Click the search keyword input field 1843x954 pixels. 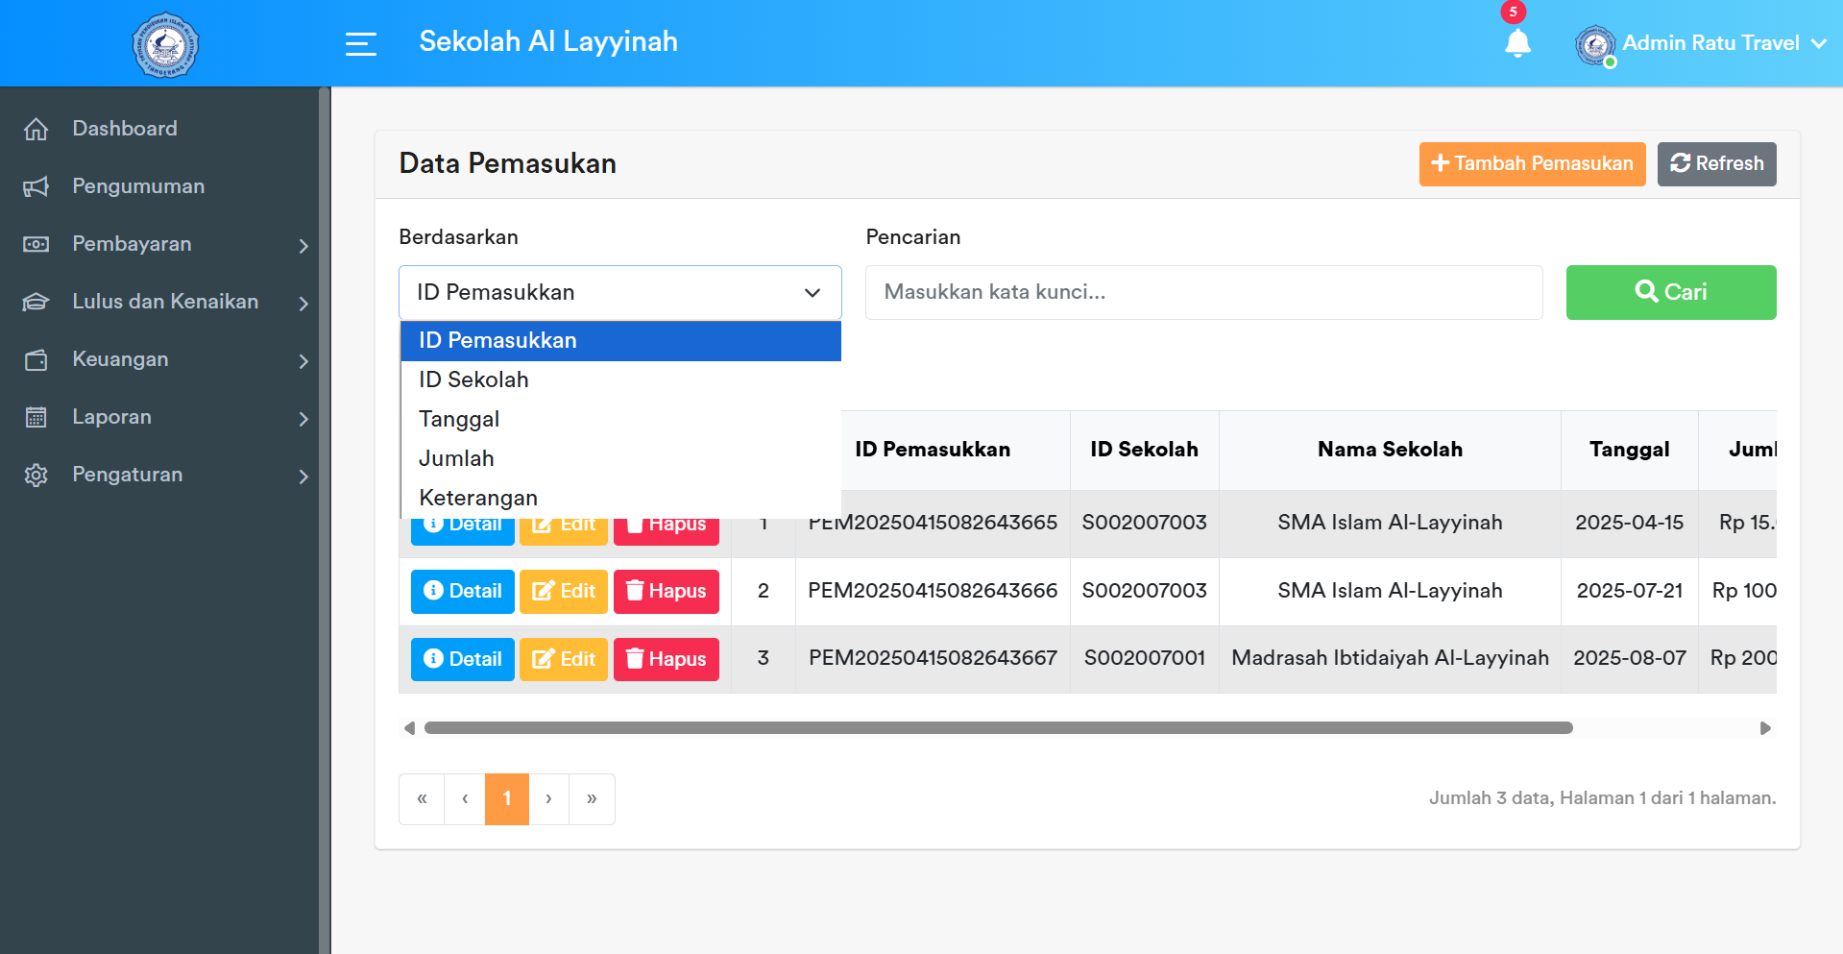(1203, 292)
